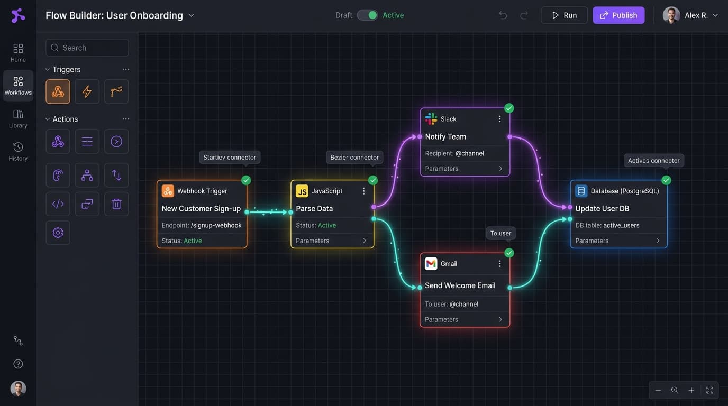Undo the last change
728x406 pixels.
pos(503,15)
